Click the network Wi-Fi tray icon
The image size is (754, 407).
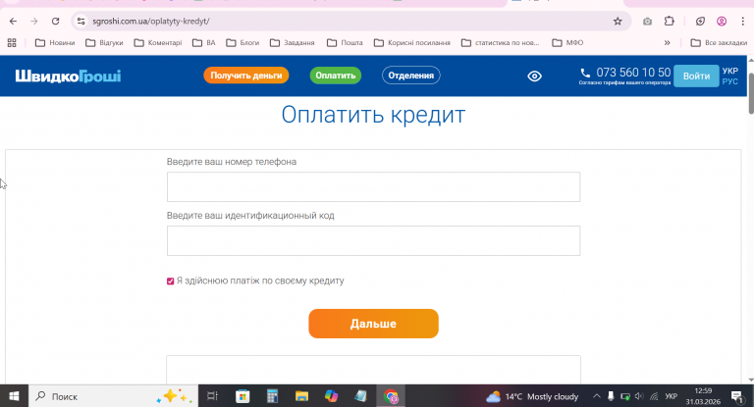(x=654, y=396)
